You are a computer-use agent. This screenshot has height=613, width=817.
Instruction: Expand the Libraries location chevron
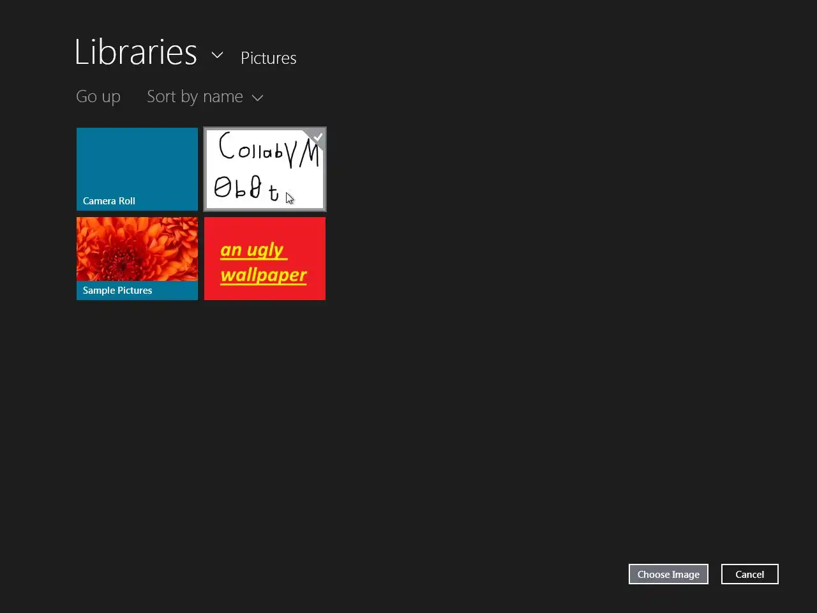pos(217,55)
